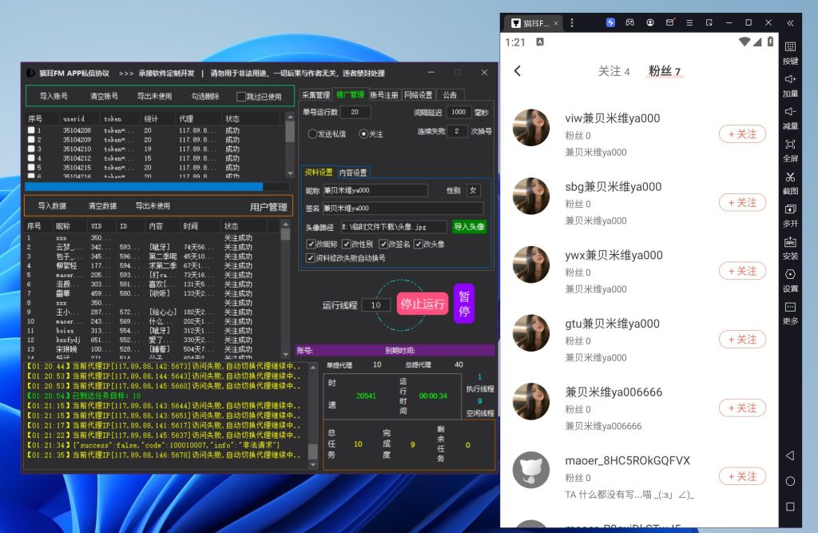Tap the back arrow on followers page

[518, 71]
